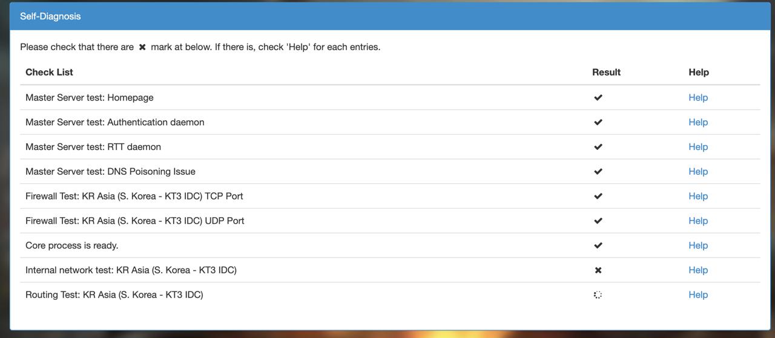The height and width of the screenshot is (338, 775).
Task: Open Help for Authentication daemon test
Action: (698, 122)
